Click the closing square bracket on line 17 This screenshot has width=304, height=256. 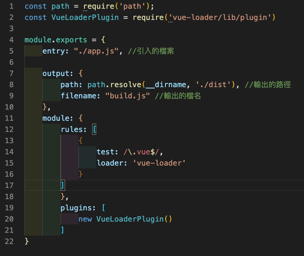coord(63,185)
